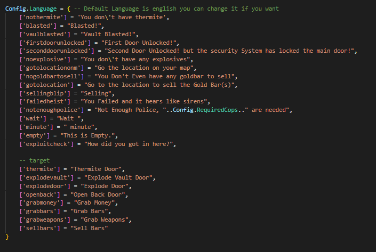Click the closing curly brace of the table
The image size is (376, 252).
(7, 235)
